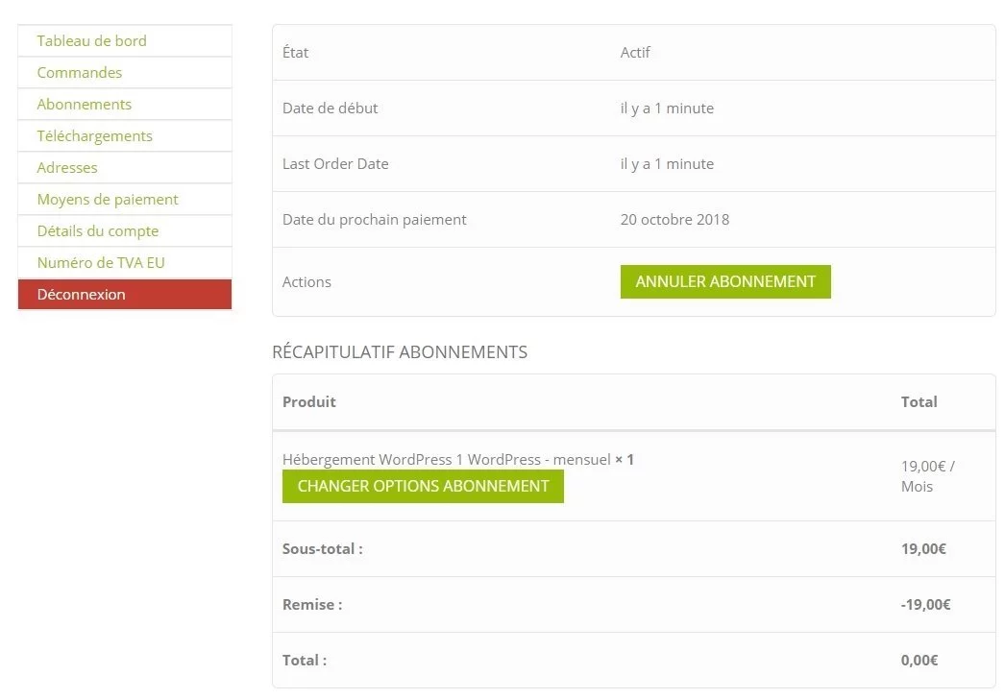
Task: Click the final total 0,00€ value
Action: click(919, 661)
